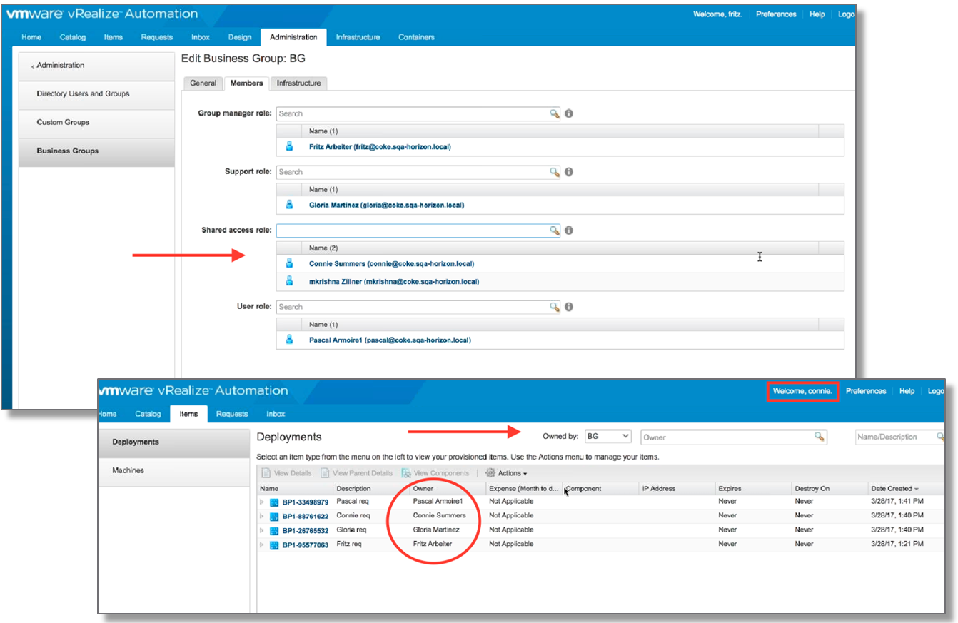Click the user icon beside Gloria Martinez
958x623 pixels.
point(289,205)
